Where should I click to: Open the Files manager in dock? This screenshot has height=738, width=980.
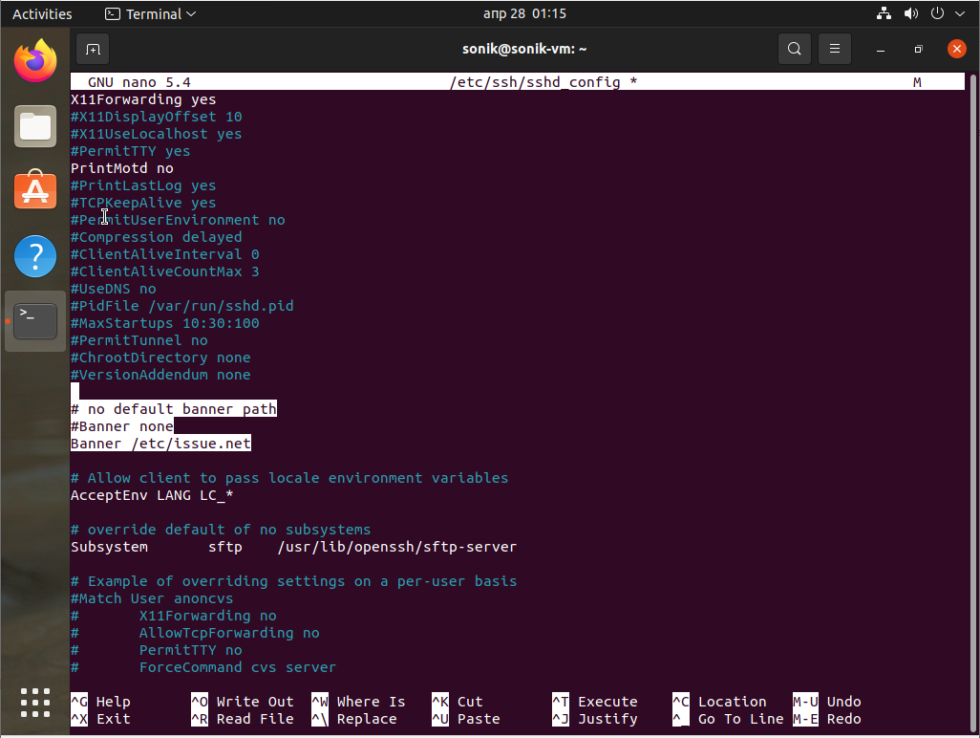tap(35, 126)
